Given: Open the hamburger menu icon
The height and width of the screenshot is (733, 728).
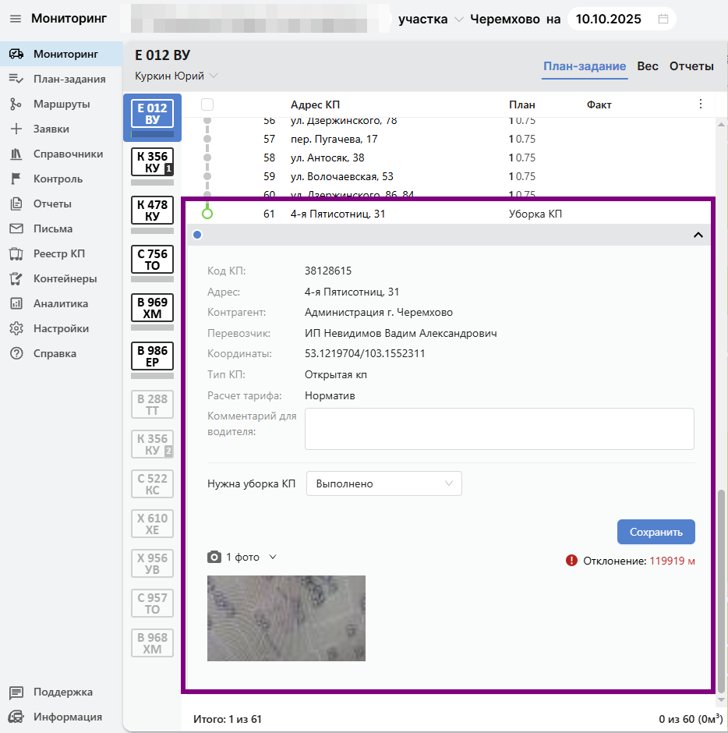Looking at the screenshot, I should coord(16,19).
